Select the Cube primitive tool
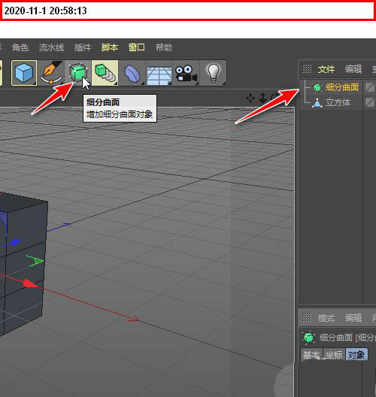 pyautogui.click(x=24, y=73)
